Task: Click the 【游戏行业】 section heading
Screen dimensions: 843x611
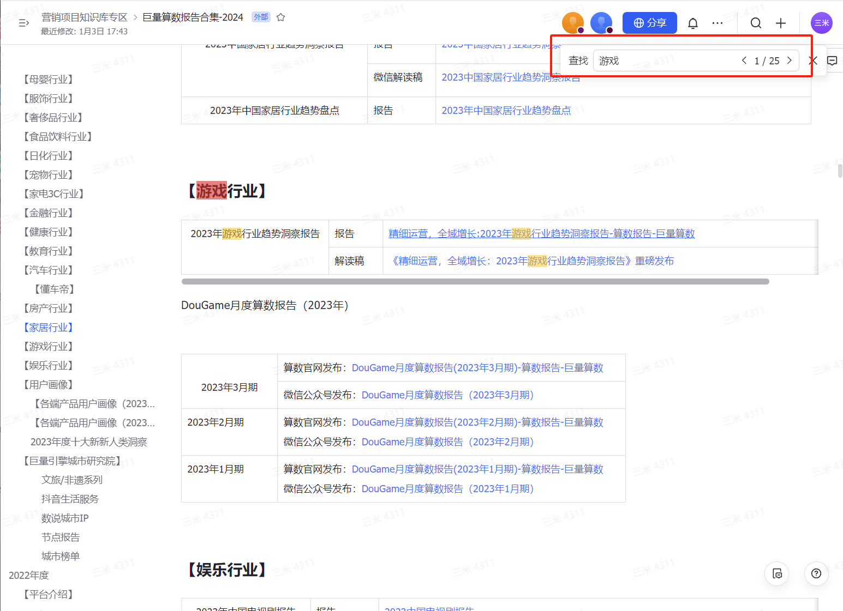Action: (x=228, y=191)
